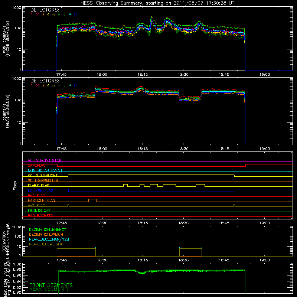Click the FRONT SEGMENTS livetime legend
The image size is (297, 297).
51,285
